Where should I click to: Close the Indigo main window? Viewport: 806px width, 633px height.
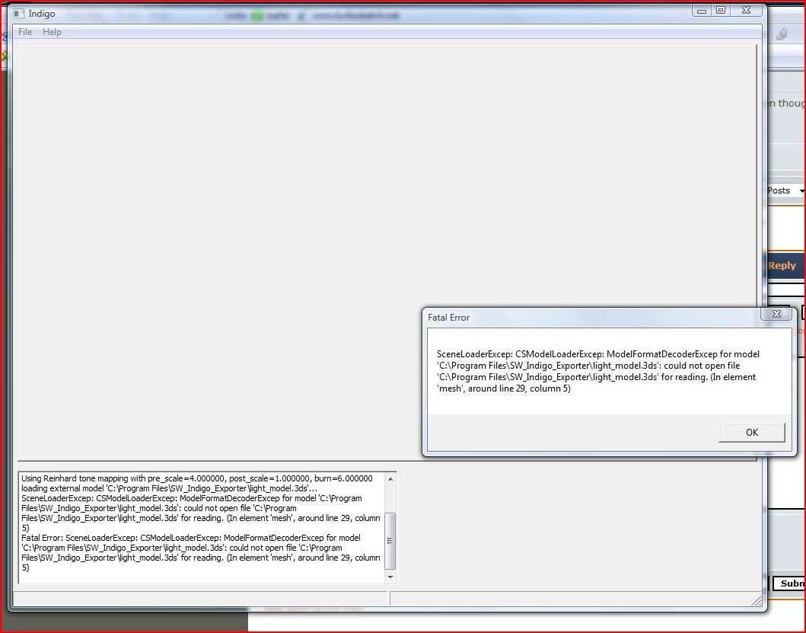tap(747, 10)
